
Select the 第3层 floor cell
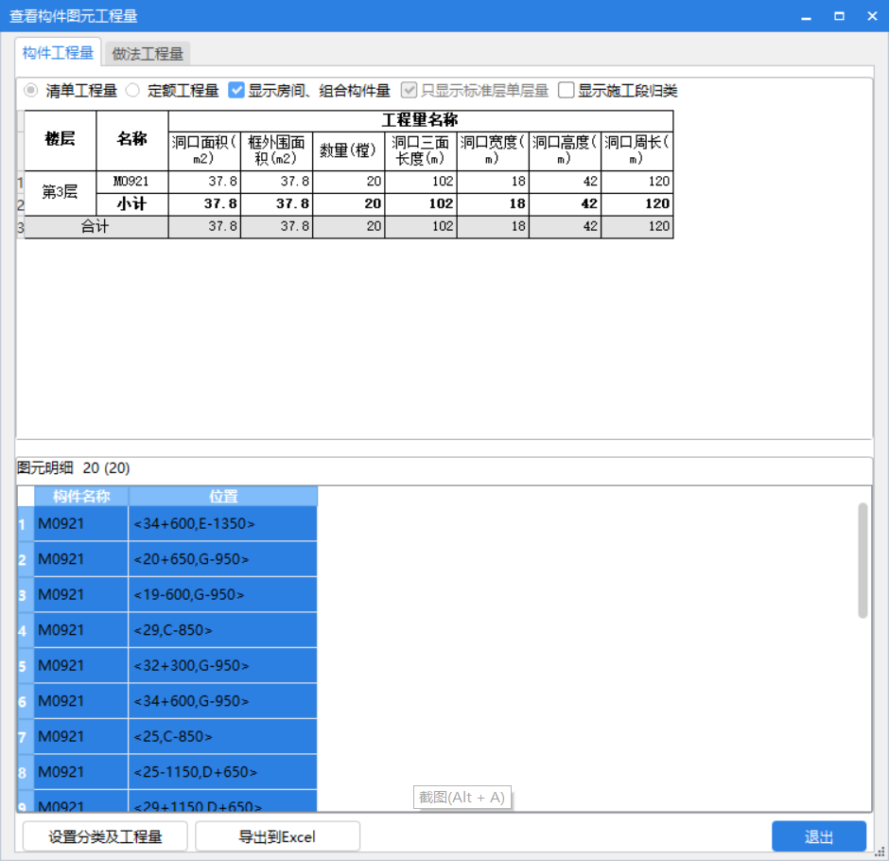click(x=61, y=193)
